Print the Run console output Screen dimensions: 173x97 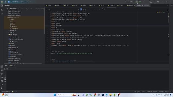coord(5,82)
